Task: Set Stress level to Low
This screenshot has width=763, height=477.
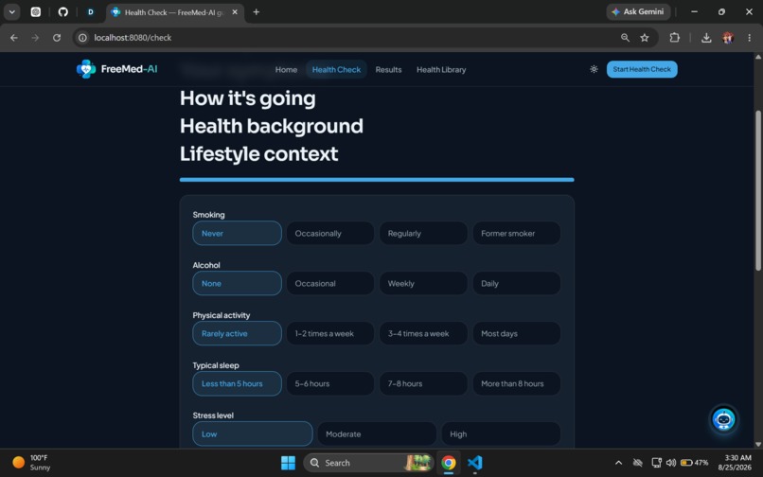Action: coord(253,433)
